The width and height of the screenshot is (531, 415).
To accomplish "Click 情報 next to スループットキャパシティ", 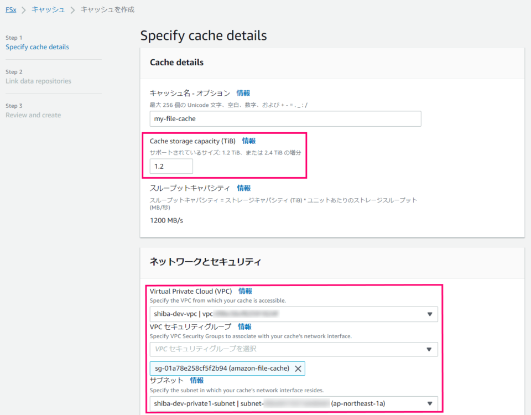I will point(243,188).
